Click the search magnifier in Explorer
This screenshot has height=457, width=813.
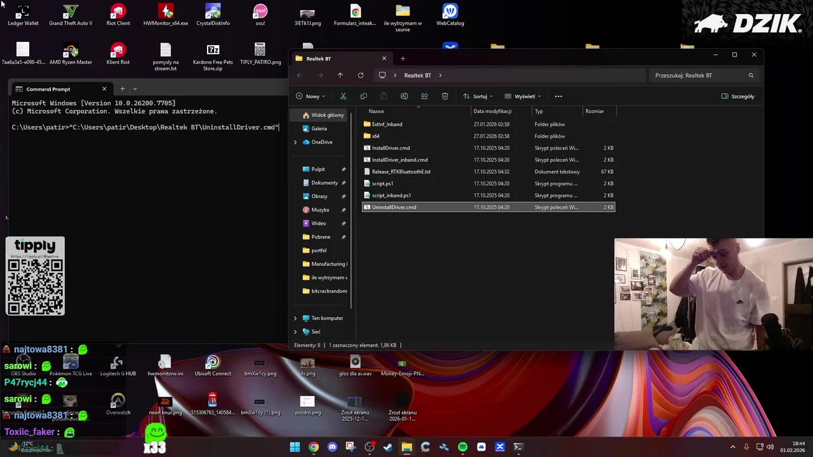point(751,76)
